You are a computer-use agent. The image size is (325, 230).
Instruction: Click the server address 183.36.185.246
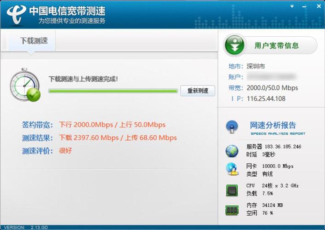point(283,147)
